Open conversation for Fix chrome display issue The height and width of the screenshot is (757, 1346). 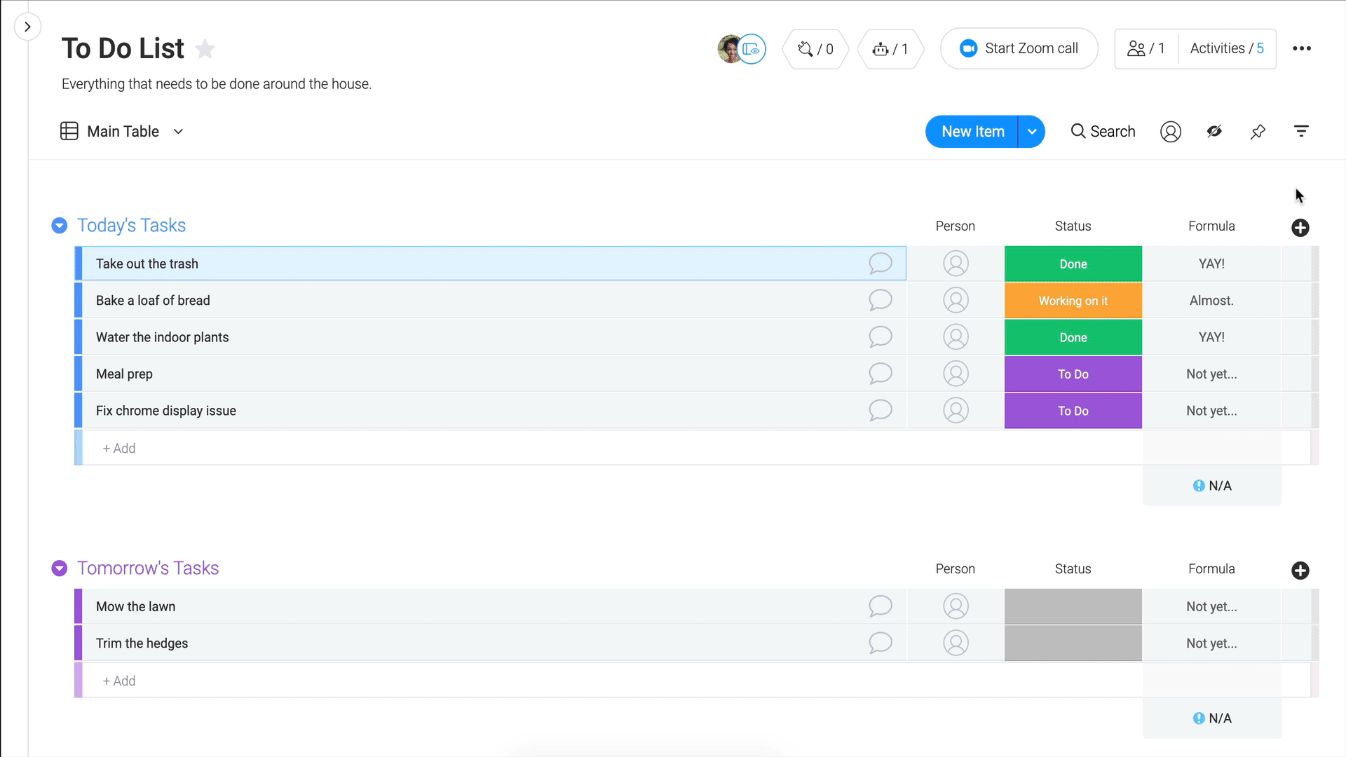pyautogui.click(x=881, y=411)
